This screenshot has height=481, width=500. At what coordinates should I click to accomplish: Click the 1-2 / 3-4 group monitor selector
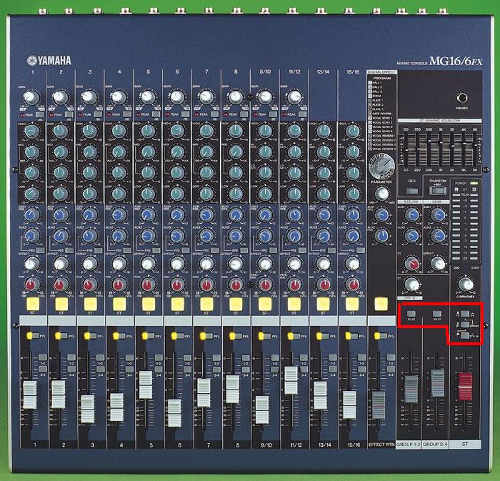tap(464, 314)
